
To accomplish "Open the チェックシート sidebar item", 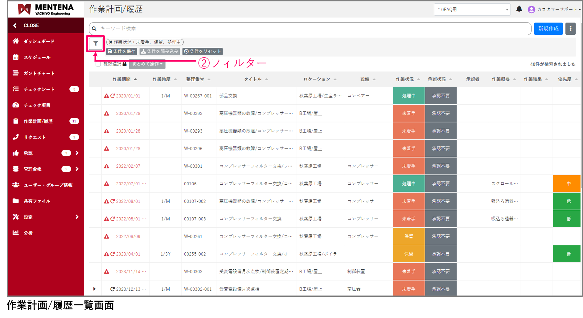I will click(39, 89).
